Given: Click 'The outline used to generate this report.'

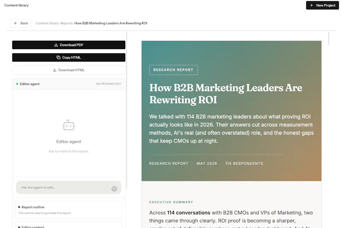Looking at the screenshot, I should [45, 213].
